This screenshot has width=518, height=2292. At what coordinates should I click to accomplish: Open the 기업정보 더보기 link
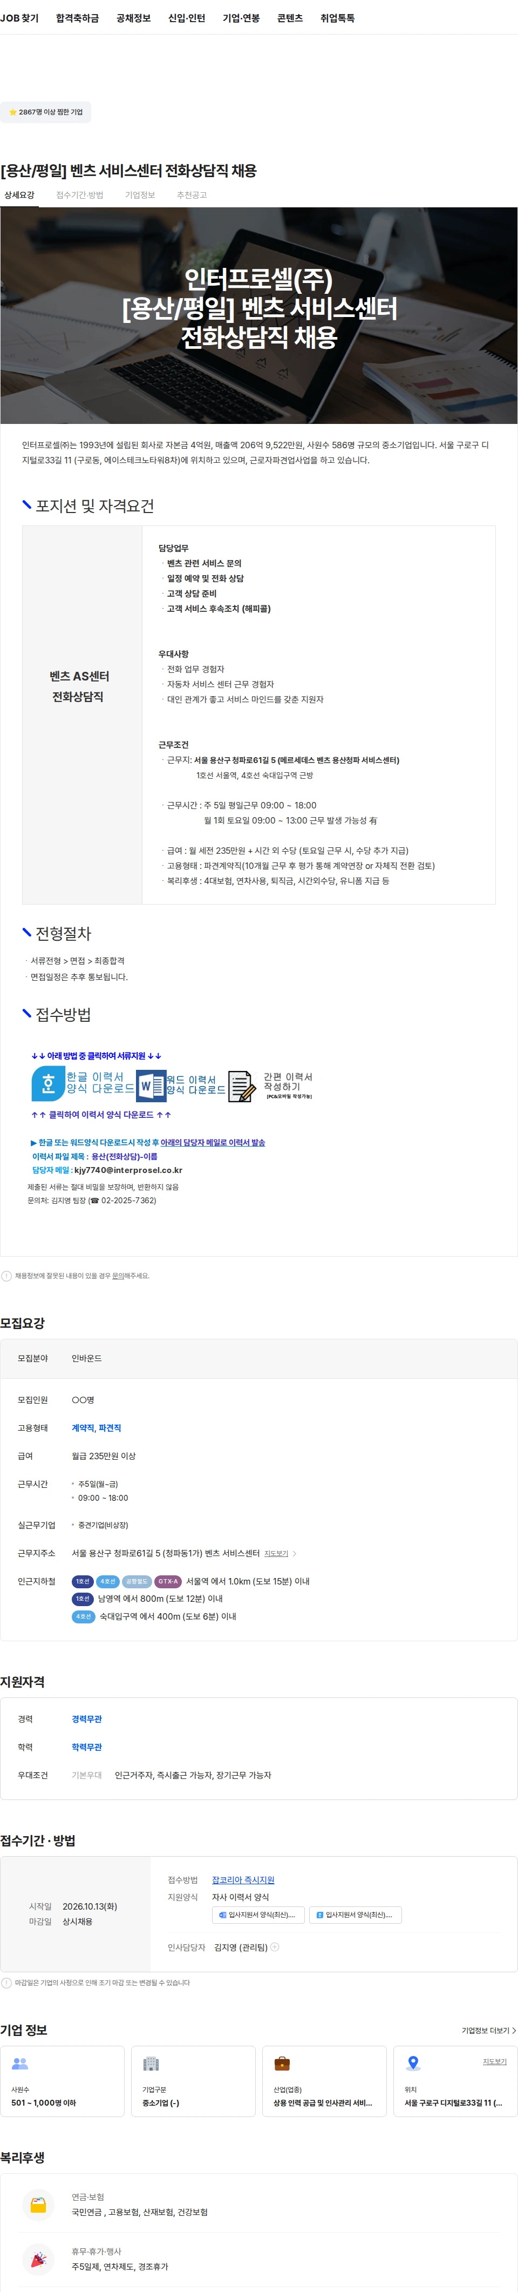click(x=489, y=2031)
